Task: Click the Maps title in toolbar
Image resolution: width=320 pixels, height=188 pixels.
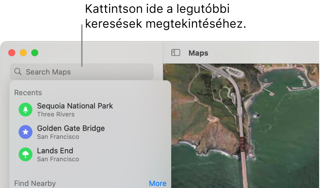Action: tap(198, 53)
